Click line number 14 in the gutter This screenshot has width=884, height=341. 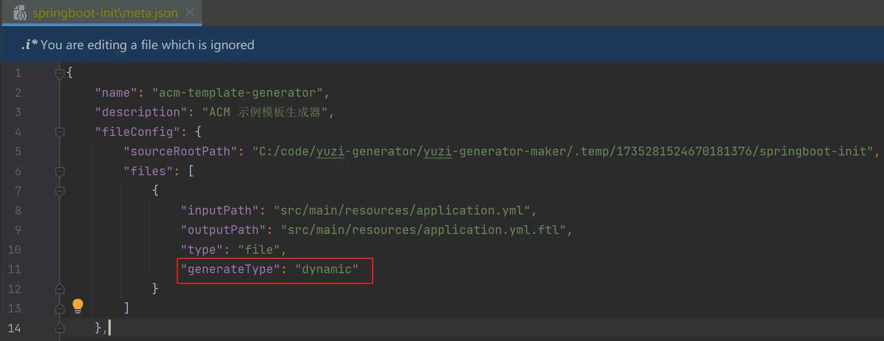[x=14, y=328]
